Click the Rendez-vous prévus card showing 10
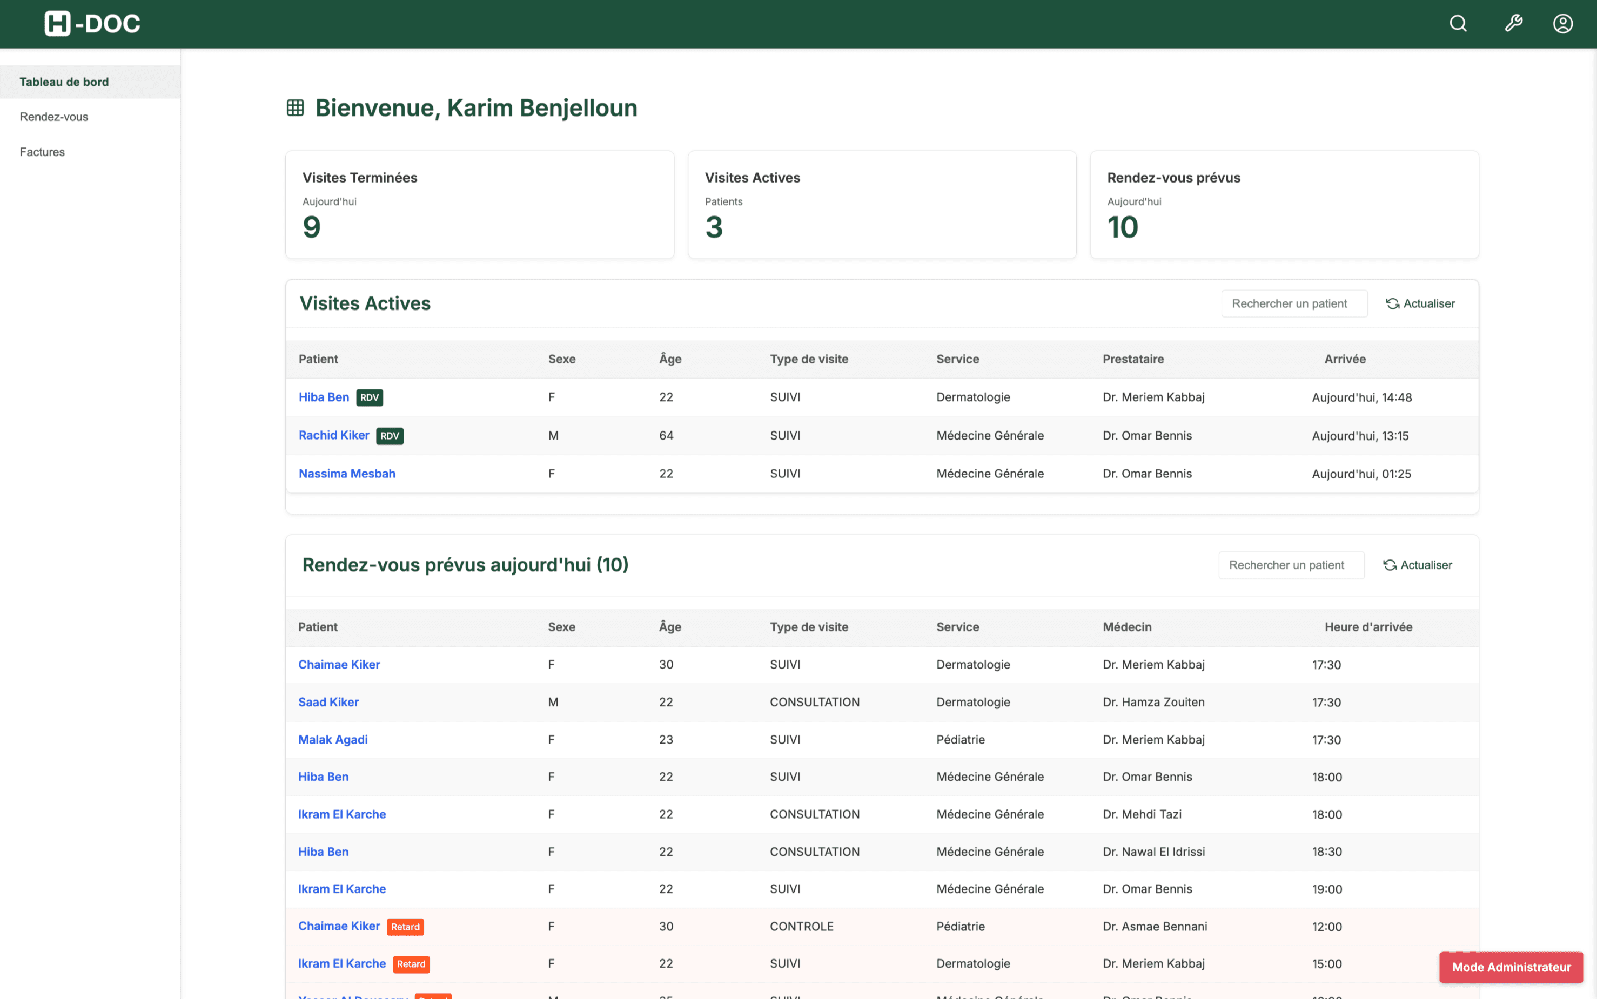The image size is (1597, 999). [1284, 204]
